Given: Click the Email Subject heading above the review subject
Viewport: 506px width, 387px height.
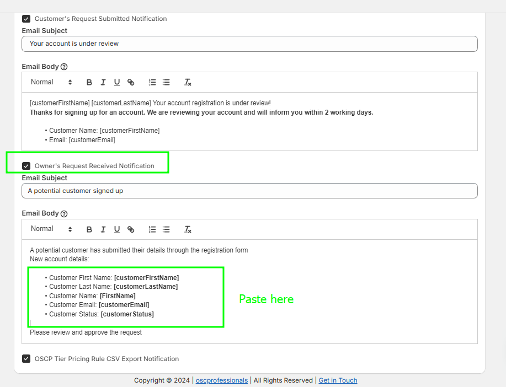Looking at the screenshot, I should 44,30.
